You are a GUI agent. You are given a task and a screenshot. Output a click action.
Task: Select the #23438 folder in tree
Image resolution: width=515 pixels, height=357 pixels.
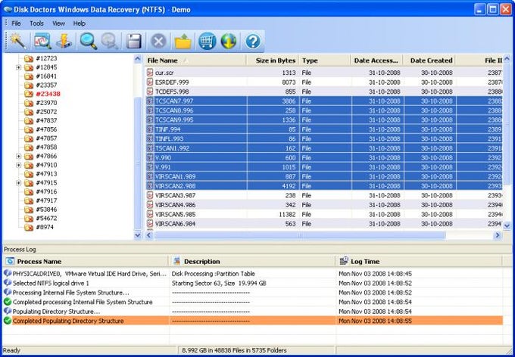[48, 94]
